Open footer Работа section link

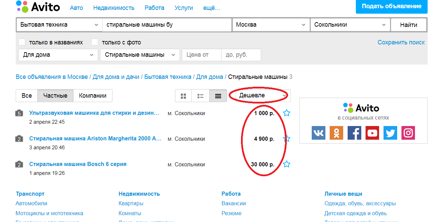231,194
